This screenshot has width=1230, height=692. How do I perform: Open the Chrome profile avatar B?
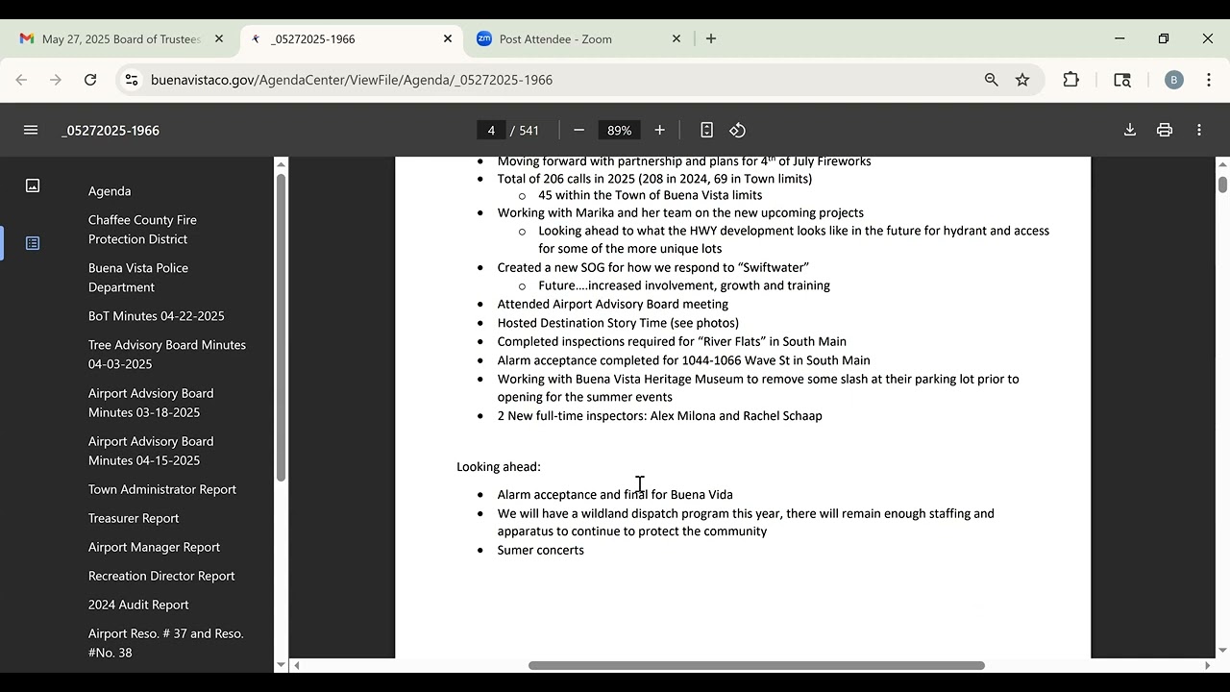[x=1173, y=80]
